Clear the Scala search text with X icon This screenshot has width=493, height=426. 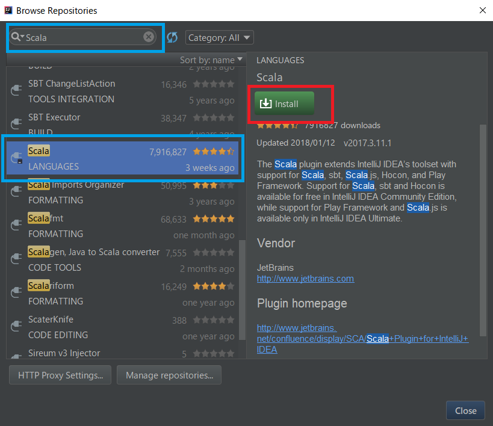pos(149,37)
